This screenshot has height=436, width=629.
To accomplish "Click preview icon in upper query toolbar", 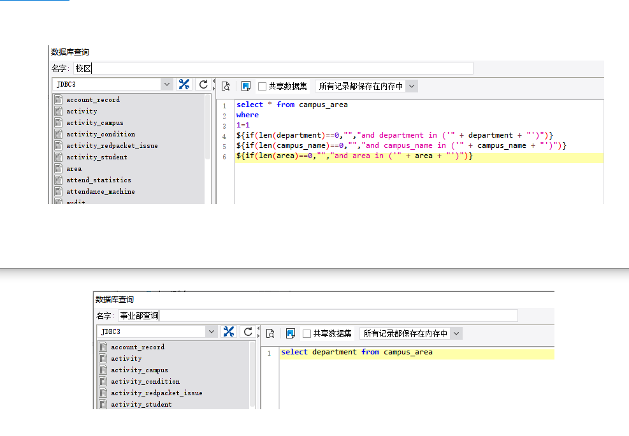I will coord(226,86).
